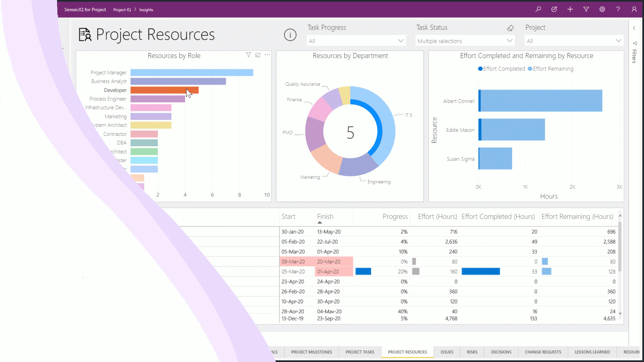Open the funnel filter icon in header

pyautogui.click(x=586, y=9)
